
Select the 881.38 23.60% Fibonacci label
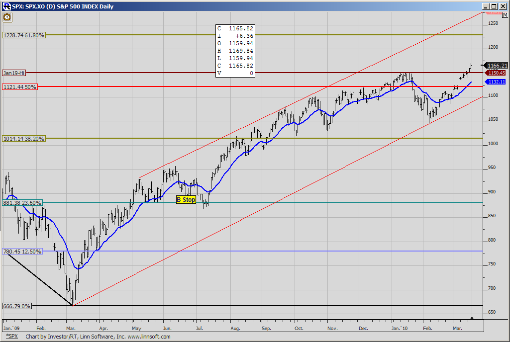click(x=22, y=203)
